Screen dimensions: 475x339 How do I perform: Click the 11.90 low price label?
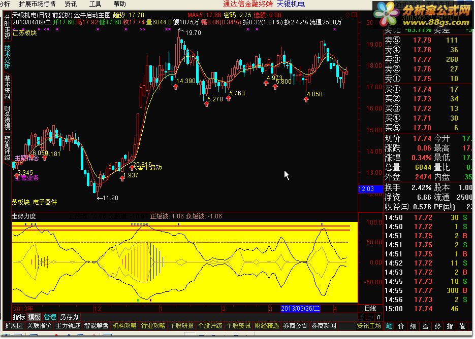(x=111, y=198)
